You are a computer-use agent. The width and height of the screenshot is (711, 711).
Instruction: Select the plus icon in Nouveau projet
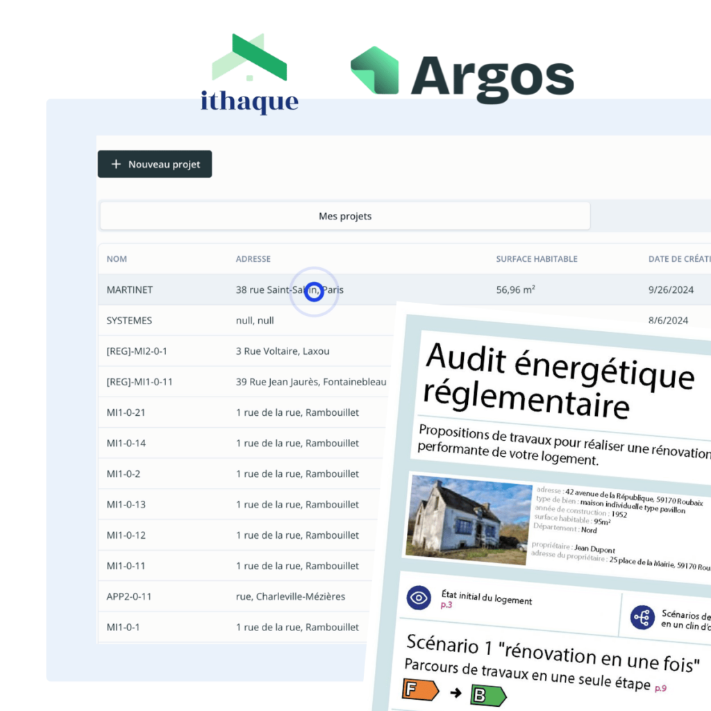[116, 164]
